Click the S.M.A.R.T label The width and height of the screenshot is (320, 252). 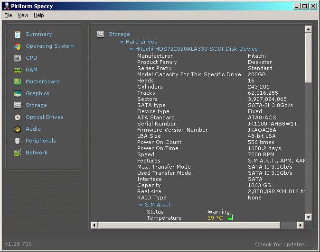[x=158, y=205]
